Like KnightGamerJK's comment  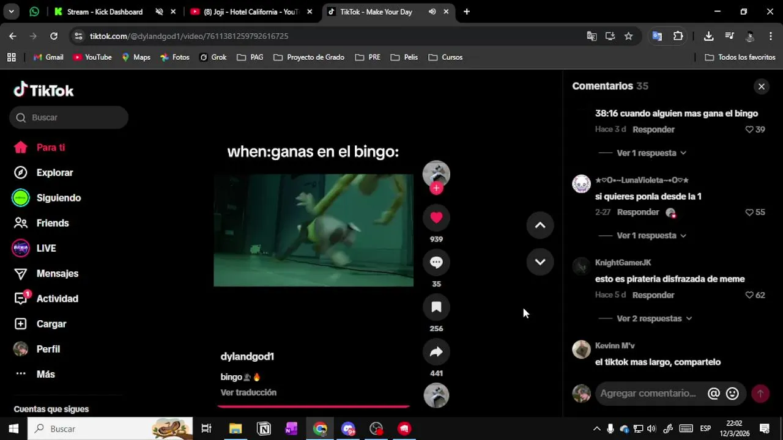pos(749,295)
